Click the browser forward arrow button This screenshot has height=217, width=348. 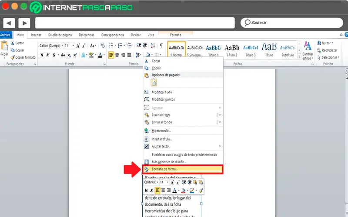(24, 23)
